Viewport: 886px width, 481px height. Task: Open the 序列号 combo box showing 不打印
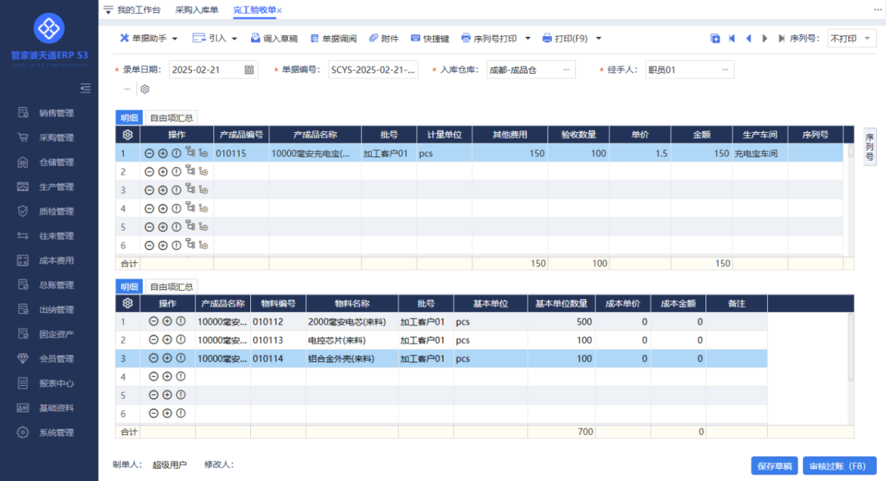click(852, 39)
